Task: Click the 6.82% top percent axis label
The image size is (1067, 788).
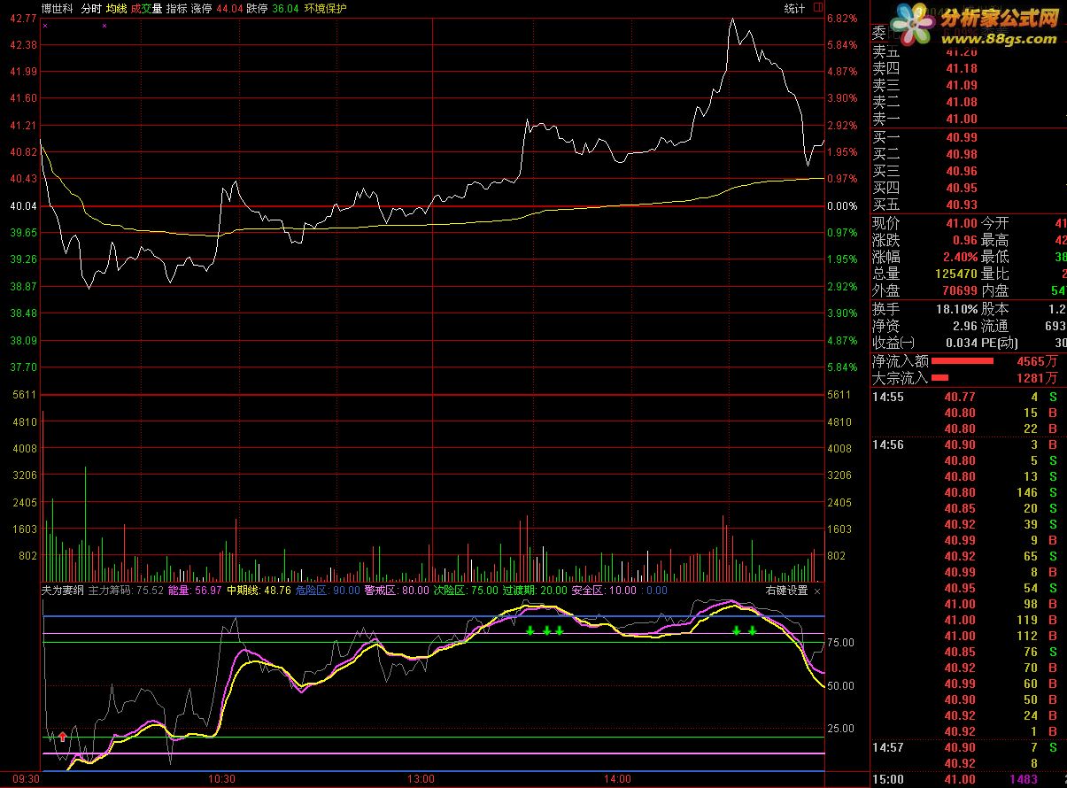Action: tap(842, 18)
